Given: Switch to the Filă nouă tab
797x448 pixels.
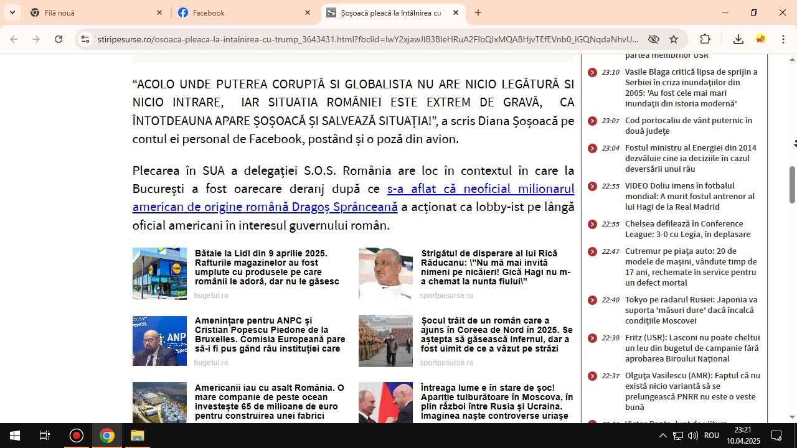Looking at the screenshot, I should [x=97, y=12].
